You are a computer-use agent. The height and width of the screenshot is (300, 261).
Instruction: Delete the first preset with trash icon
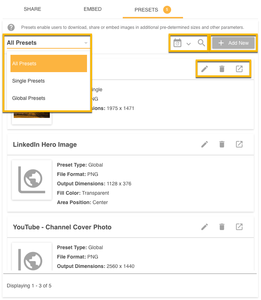point(222,69)
